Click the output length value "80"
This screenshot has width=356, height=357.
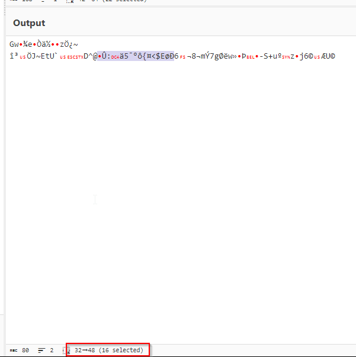[25, 350]
